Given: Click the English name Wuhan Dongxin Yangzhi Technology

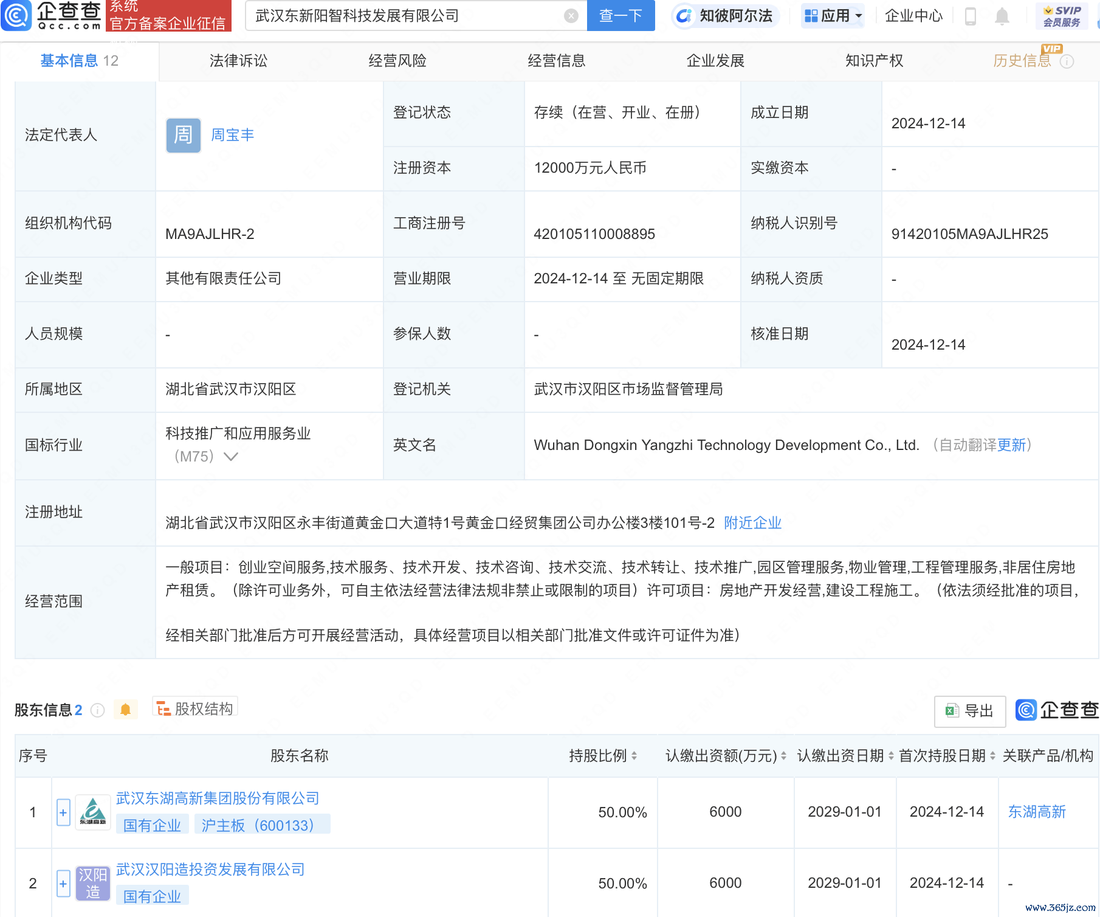Looking at the screenshot, I should [x=726, y=445].
